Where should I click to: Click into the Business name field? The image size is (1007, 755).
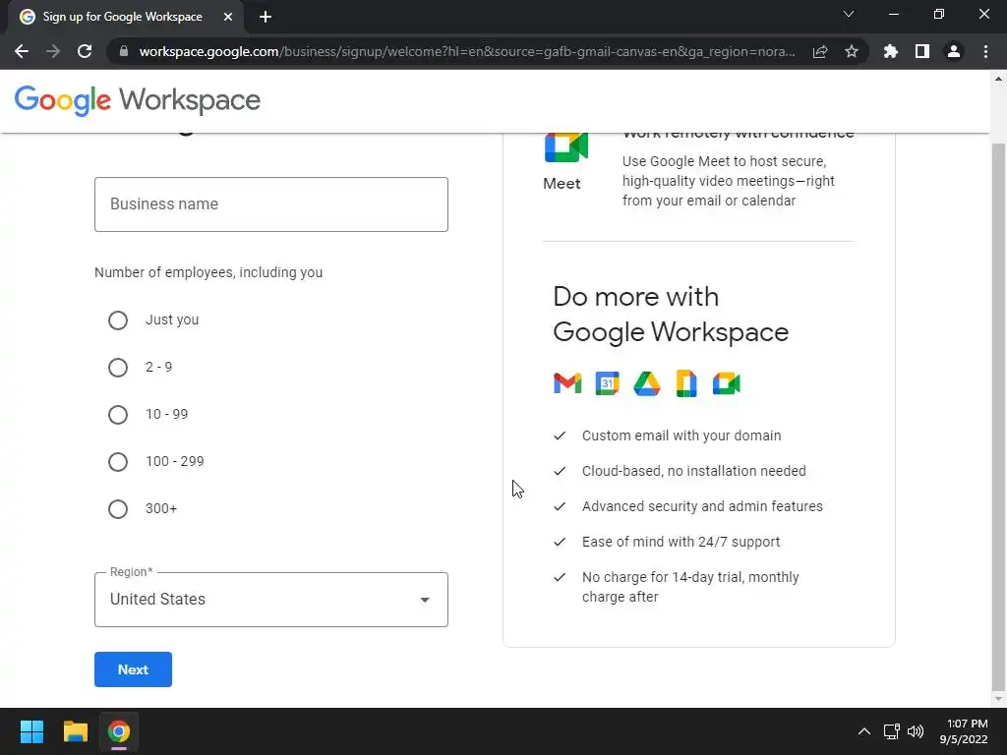[x=271, y=204]
